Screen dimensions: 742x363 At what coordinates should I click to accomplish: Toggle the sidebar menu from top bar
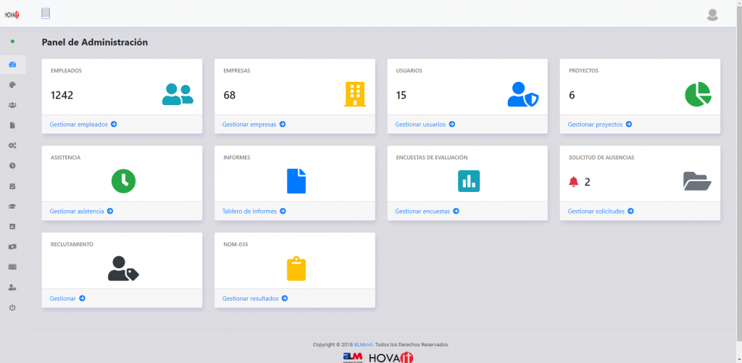[46, 13]
